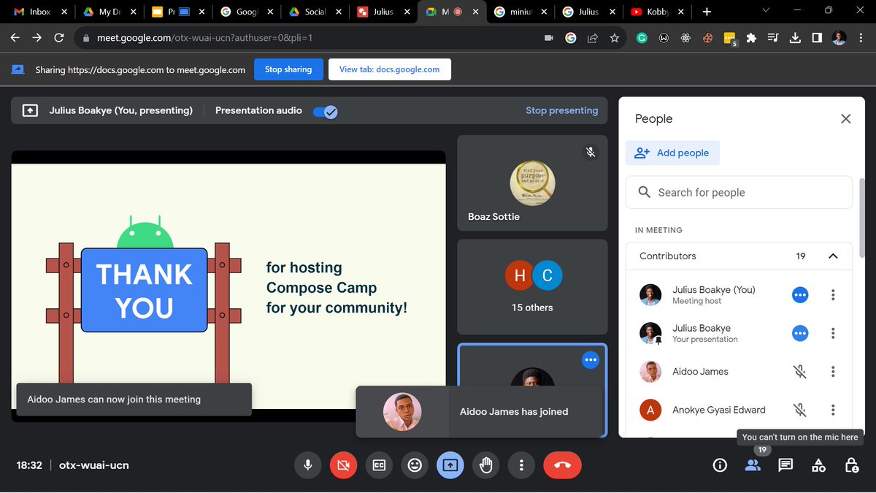This screenshot has height=493, width=876.
Task: Open the emoji reactions button
Action: 415,465
